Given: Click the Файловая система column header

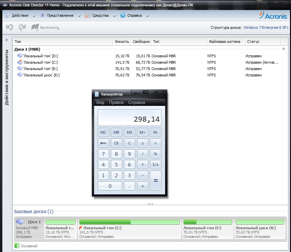Looking at the screenshot, I should tap(226, 42).
